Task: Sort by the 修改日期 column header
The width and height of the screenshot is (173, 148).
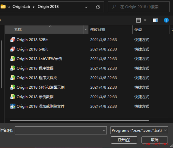Action: pyautogui.click(x=110, y=30)
